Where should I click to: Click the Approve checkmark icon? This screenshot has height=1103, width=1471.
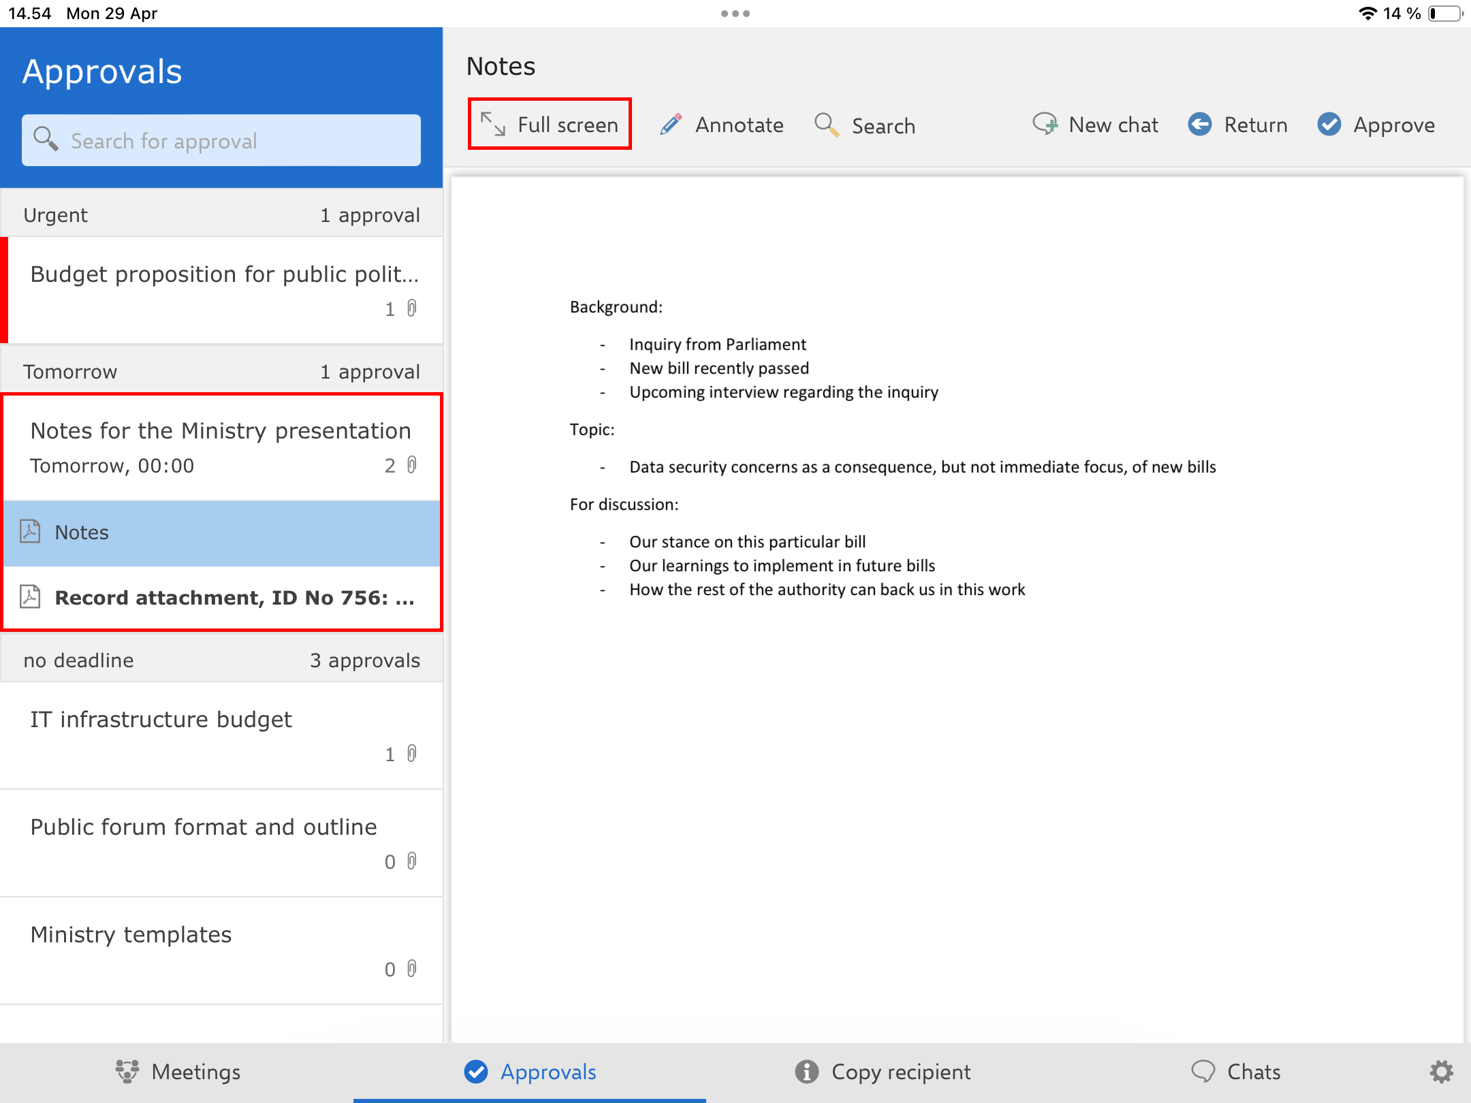pos(1329,125)
